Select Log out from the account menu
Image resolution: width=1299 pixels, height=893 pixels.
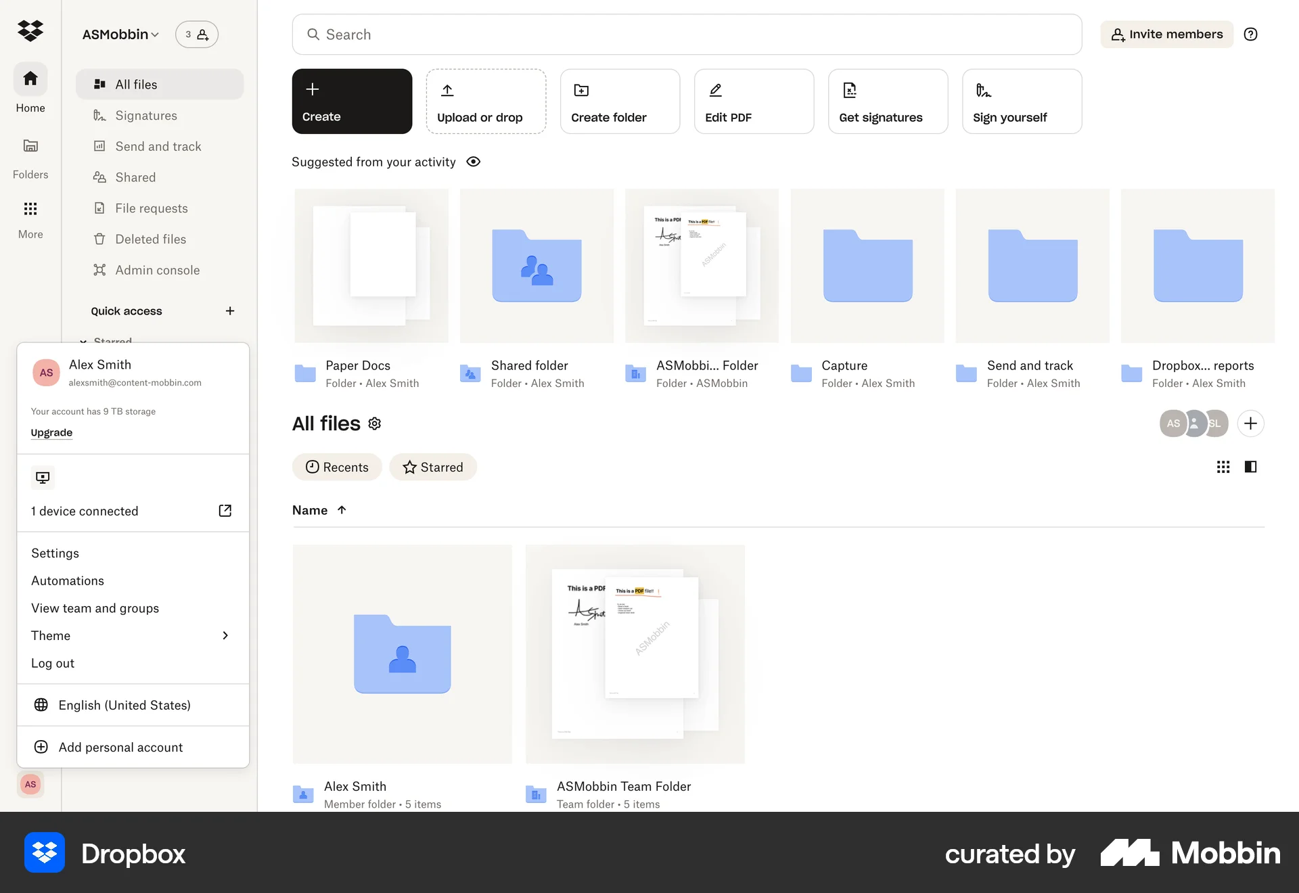[52, 663]
